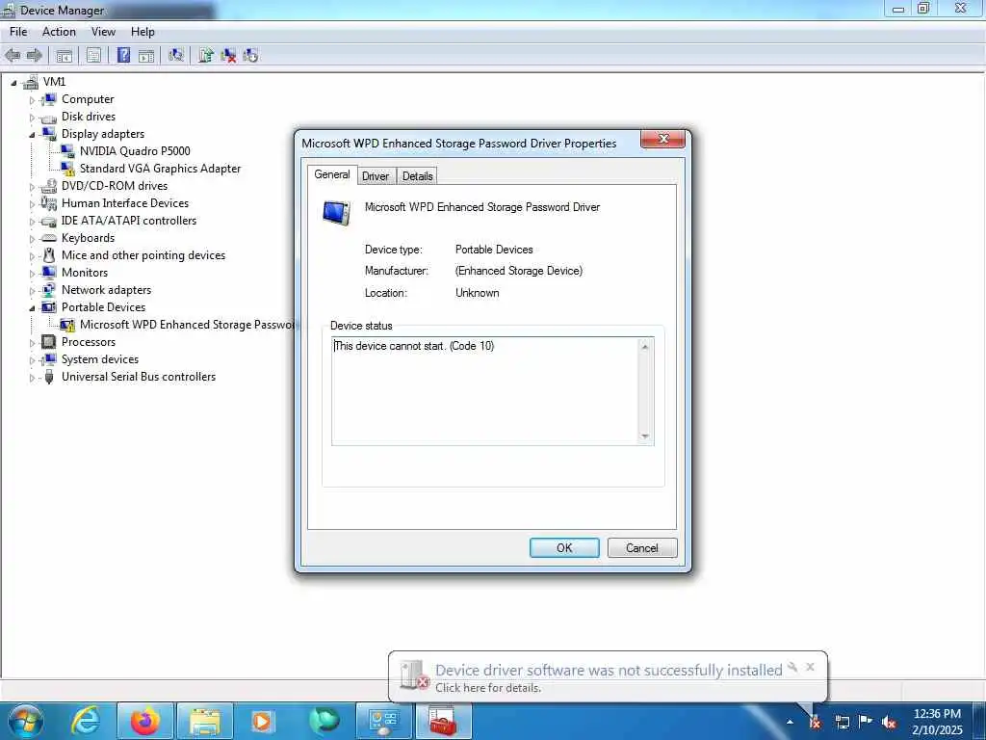The height and width of the screenshot is (740, 986).
Task: Expand the Universal Serial Bus controllers node
Action: 32,378
